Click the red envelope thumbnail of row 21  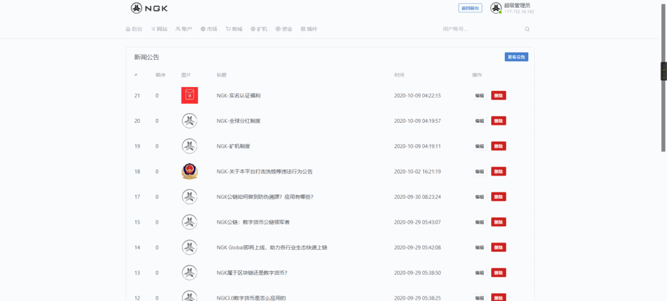coord(190,95)
